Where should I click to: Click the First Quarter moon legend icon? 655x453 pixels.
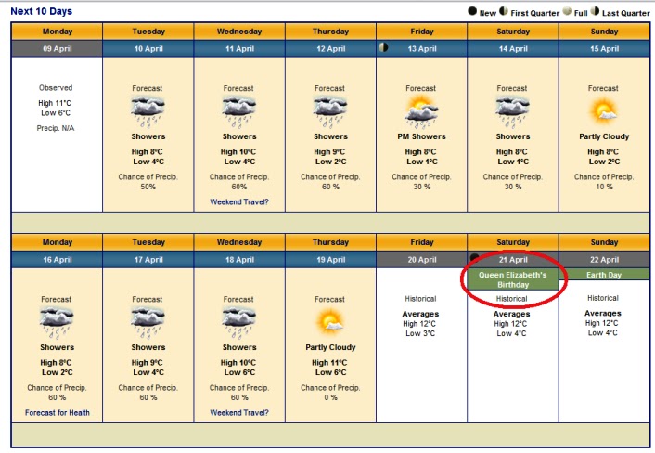(504, 11)
